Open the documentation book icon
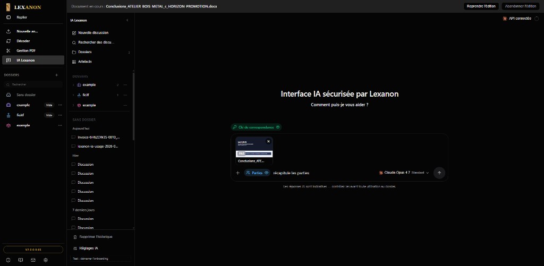 pos(21,260)
